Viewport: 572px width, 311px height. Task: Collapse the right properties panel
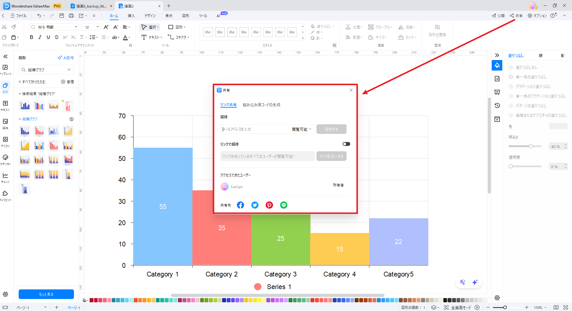click(x=497, y=55)
